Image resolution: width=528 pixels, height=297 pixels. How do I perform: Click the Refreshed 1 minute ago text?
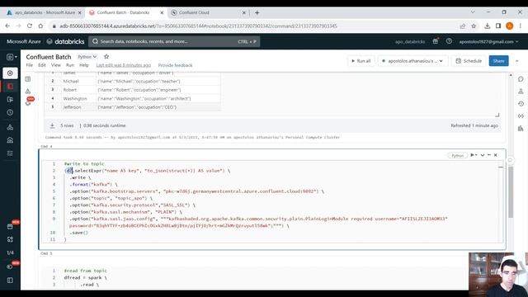pyautogui.click(x=474, y=125)
